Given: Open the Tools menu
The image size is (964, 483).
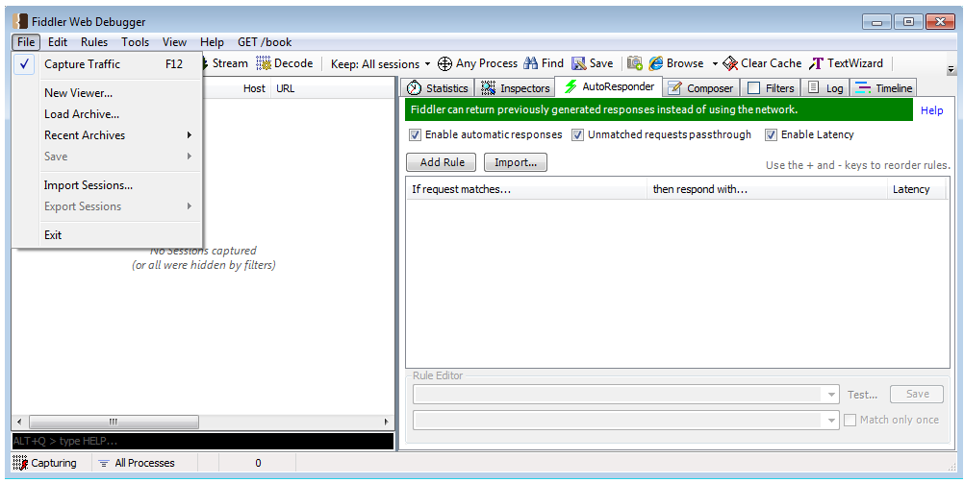Looking at the screenshot, I should (x=136, y=42).
